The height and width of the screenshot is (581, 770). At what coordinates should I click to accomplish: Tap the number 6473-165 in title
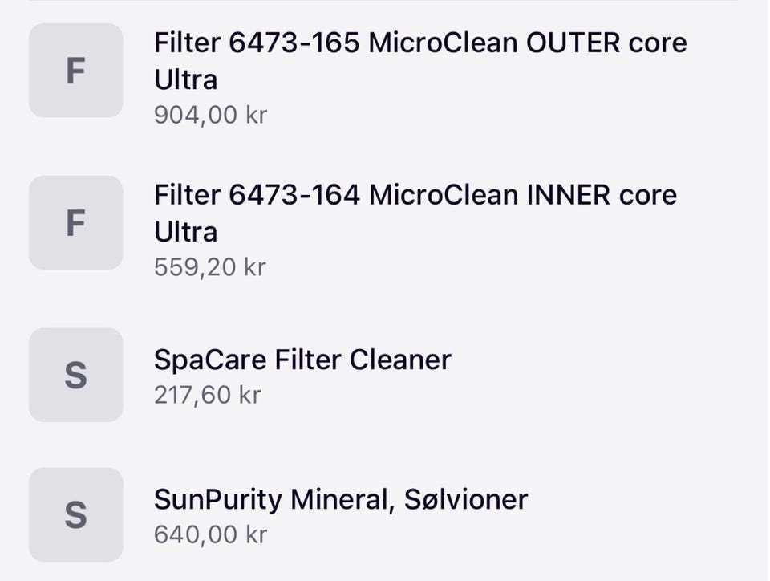(x=294, y=43)
